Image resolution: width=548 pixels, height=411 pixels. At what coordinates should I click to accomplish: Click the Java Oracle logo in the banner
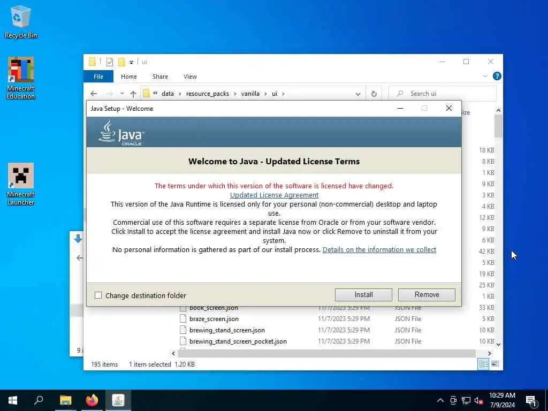121,133
